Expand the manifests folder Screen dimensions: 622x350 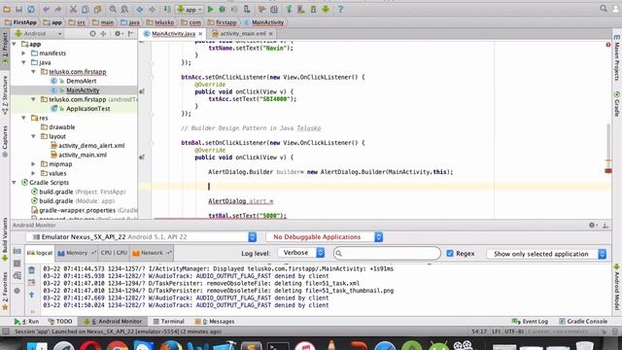(x=23, y=53)
